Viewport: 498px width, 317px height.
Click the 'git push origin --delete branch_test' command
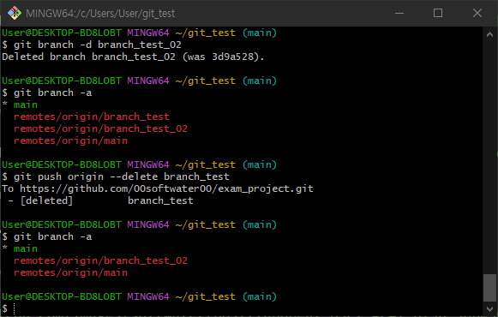point(122,176)
